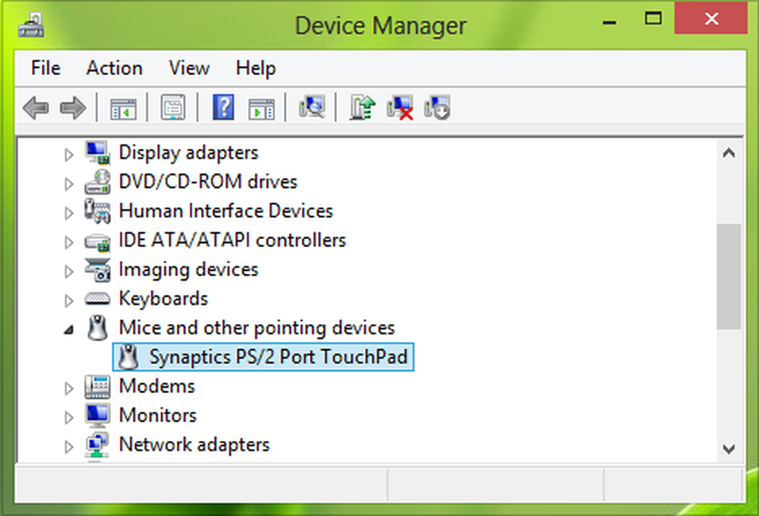Image resolution: width=759 pixels, height=516 pixels.
Task: Click the Back navigation arrow
Action: (x=35, y=107)
